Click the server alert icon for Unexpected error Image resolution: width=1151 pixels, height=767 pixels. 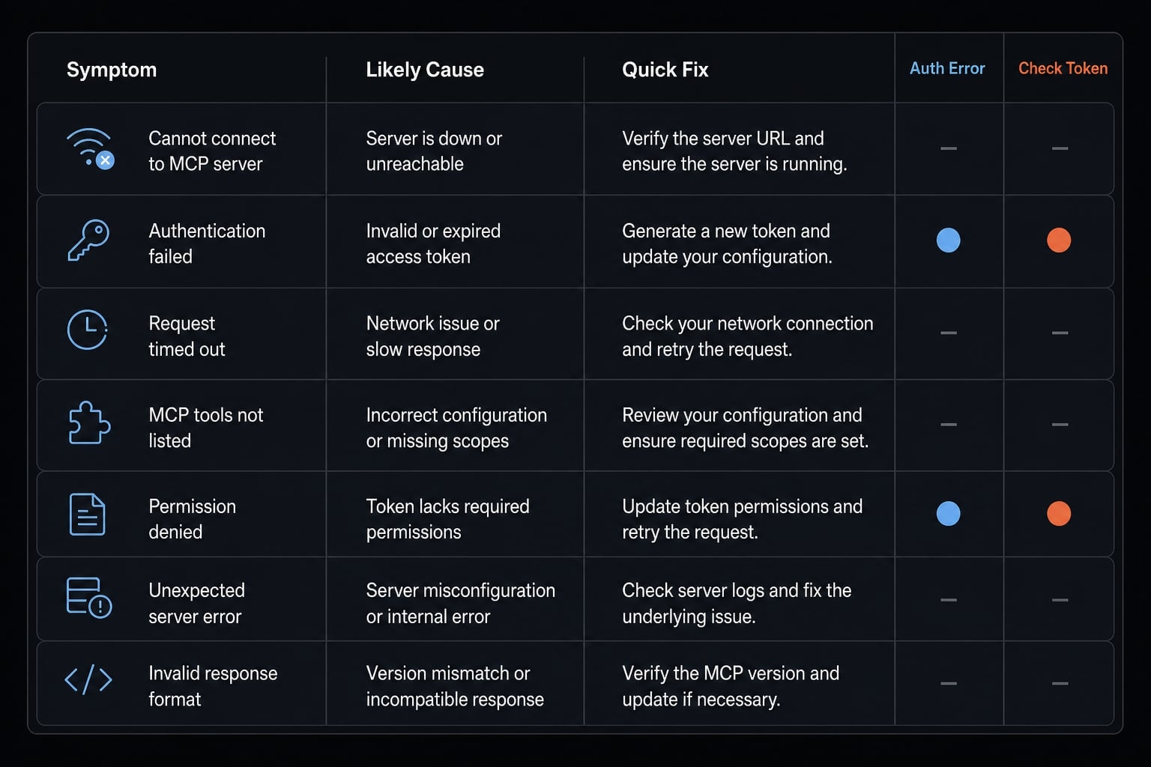[x=88, y=598]
